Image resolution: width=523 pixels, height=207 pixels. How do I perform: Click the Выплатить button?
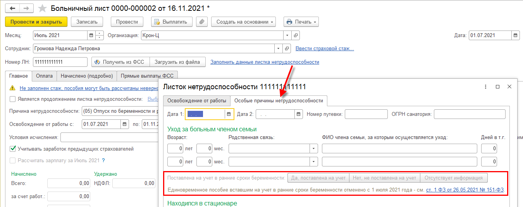coord(172,22)
